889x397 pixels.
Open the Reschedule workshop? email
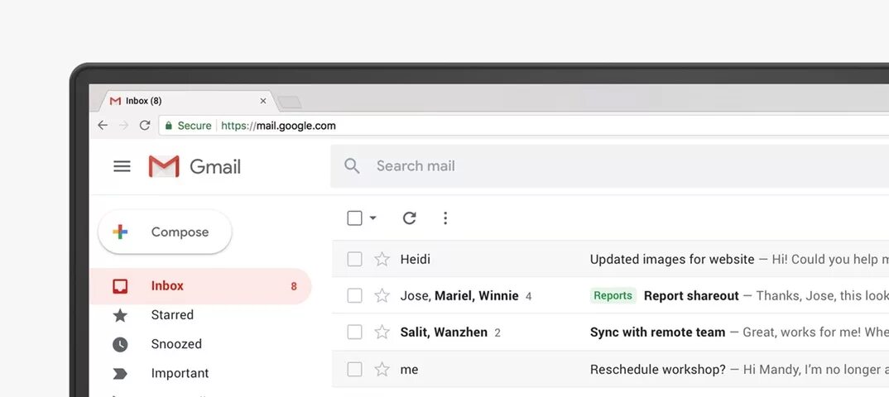pyautogui.click(x=658, y=370)
